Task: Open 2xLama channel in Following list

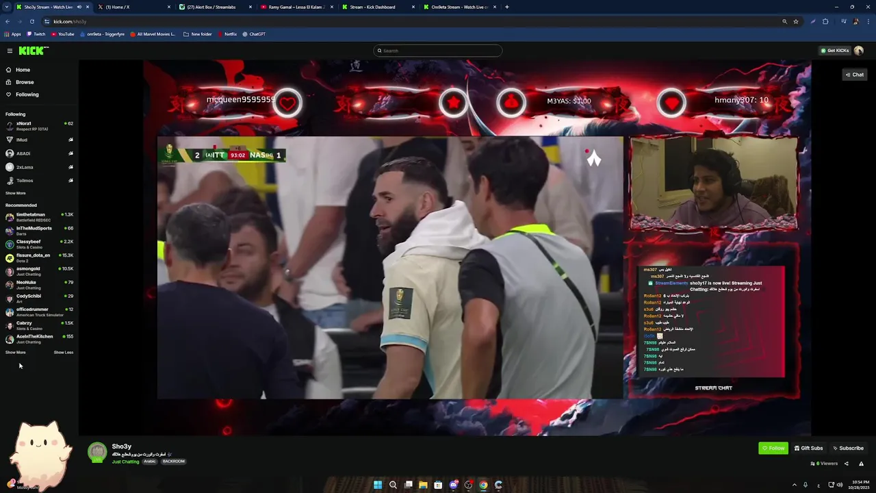Action: point(39,167)
